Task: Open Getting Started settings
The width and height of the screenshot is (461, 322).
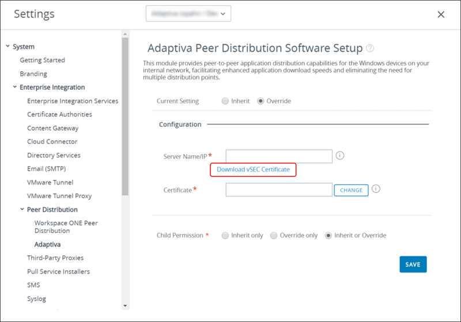Action: [x=42, y=60]
